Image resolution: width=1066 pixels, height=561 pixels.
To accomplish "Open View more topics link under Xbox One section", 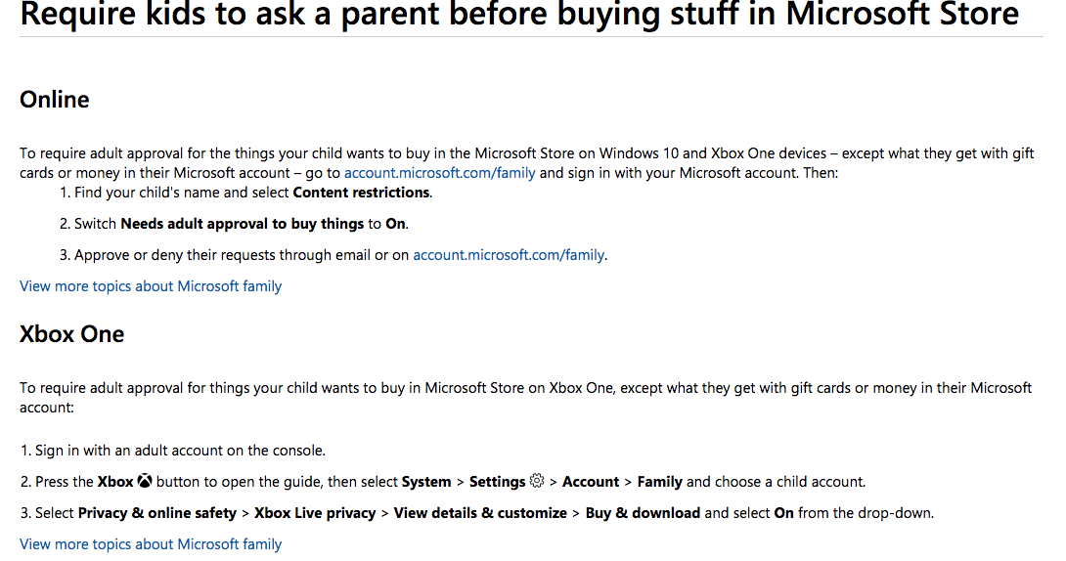I will point(151,544).
